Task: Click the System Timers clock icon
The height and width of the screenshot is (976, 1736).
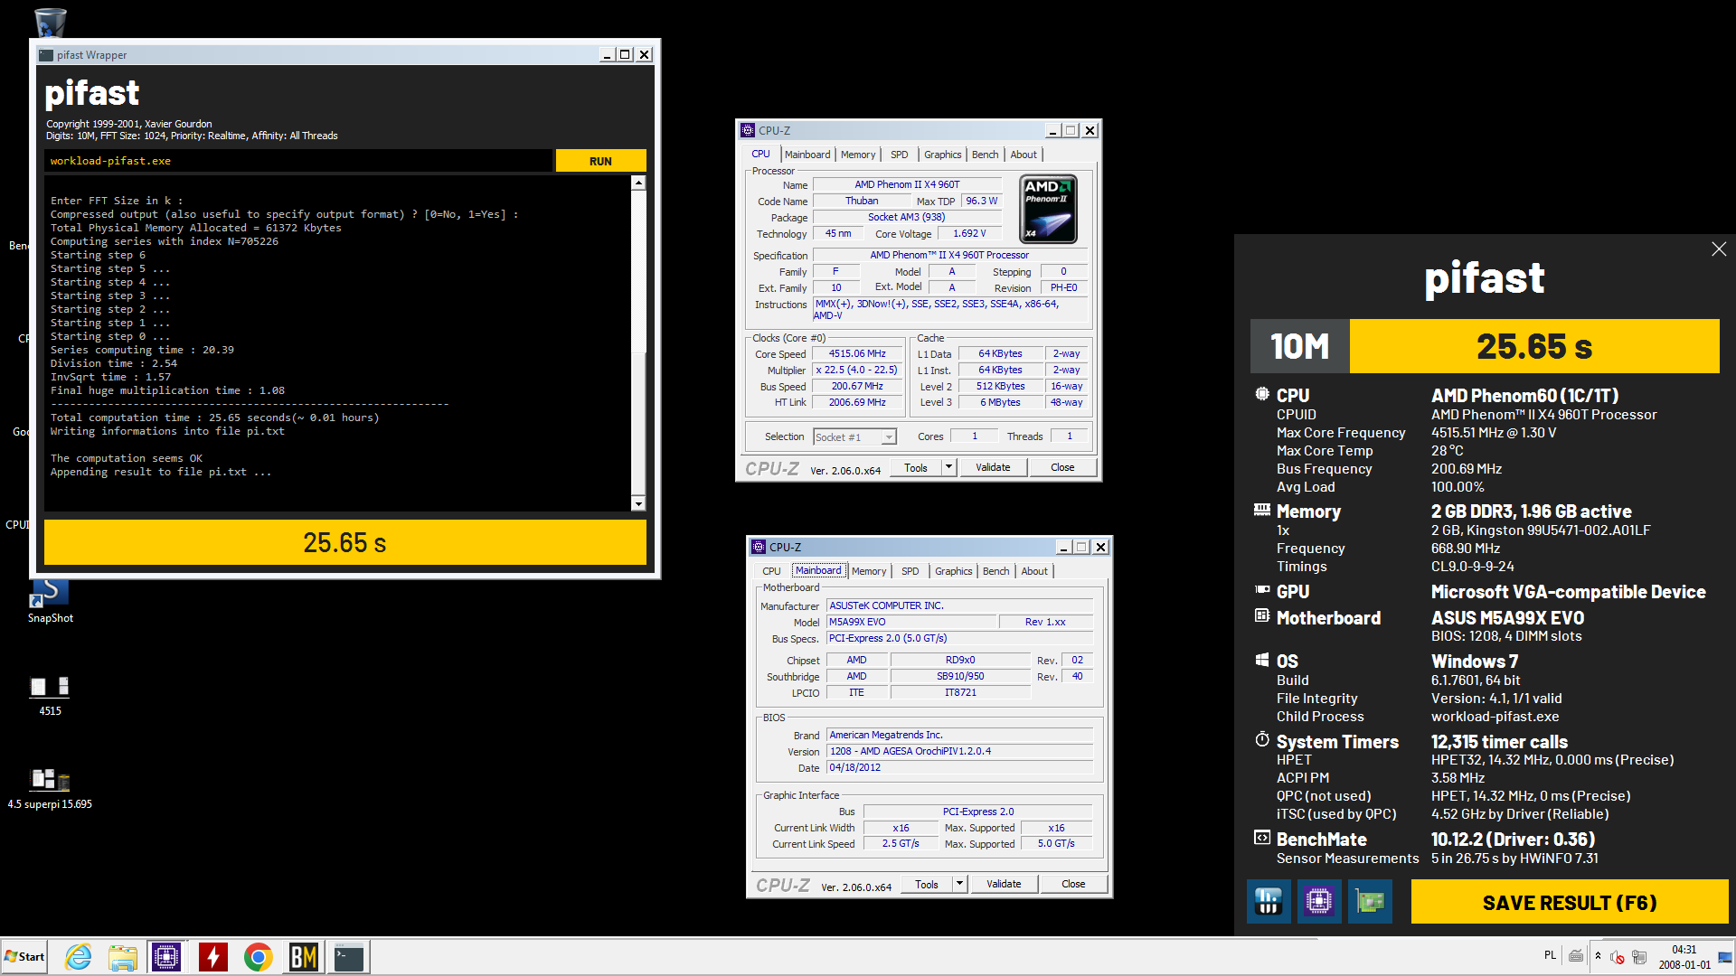Action: point(1262,740)
